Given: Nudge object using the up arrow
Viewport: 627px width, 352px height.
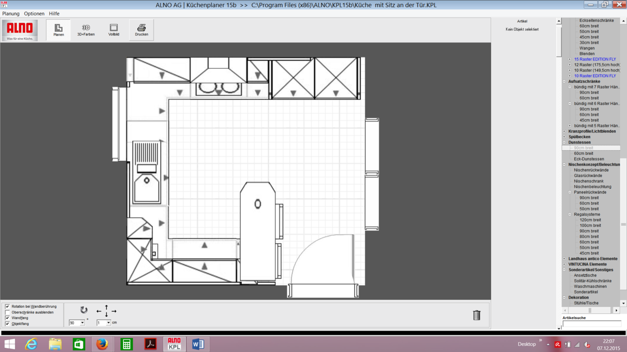Looking at the screenshot, I should 107,307.
